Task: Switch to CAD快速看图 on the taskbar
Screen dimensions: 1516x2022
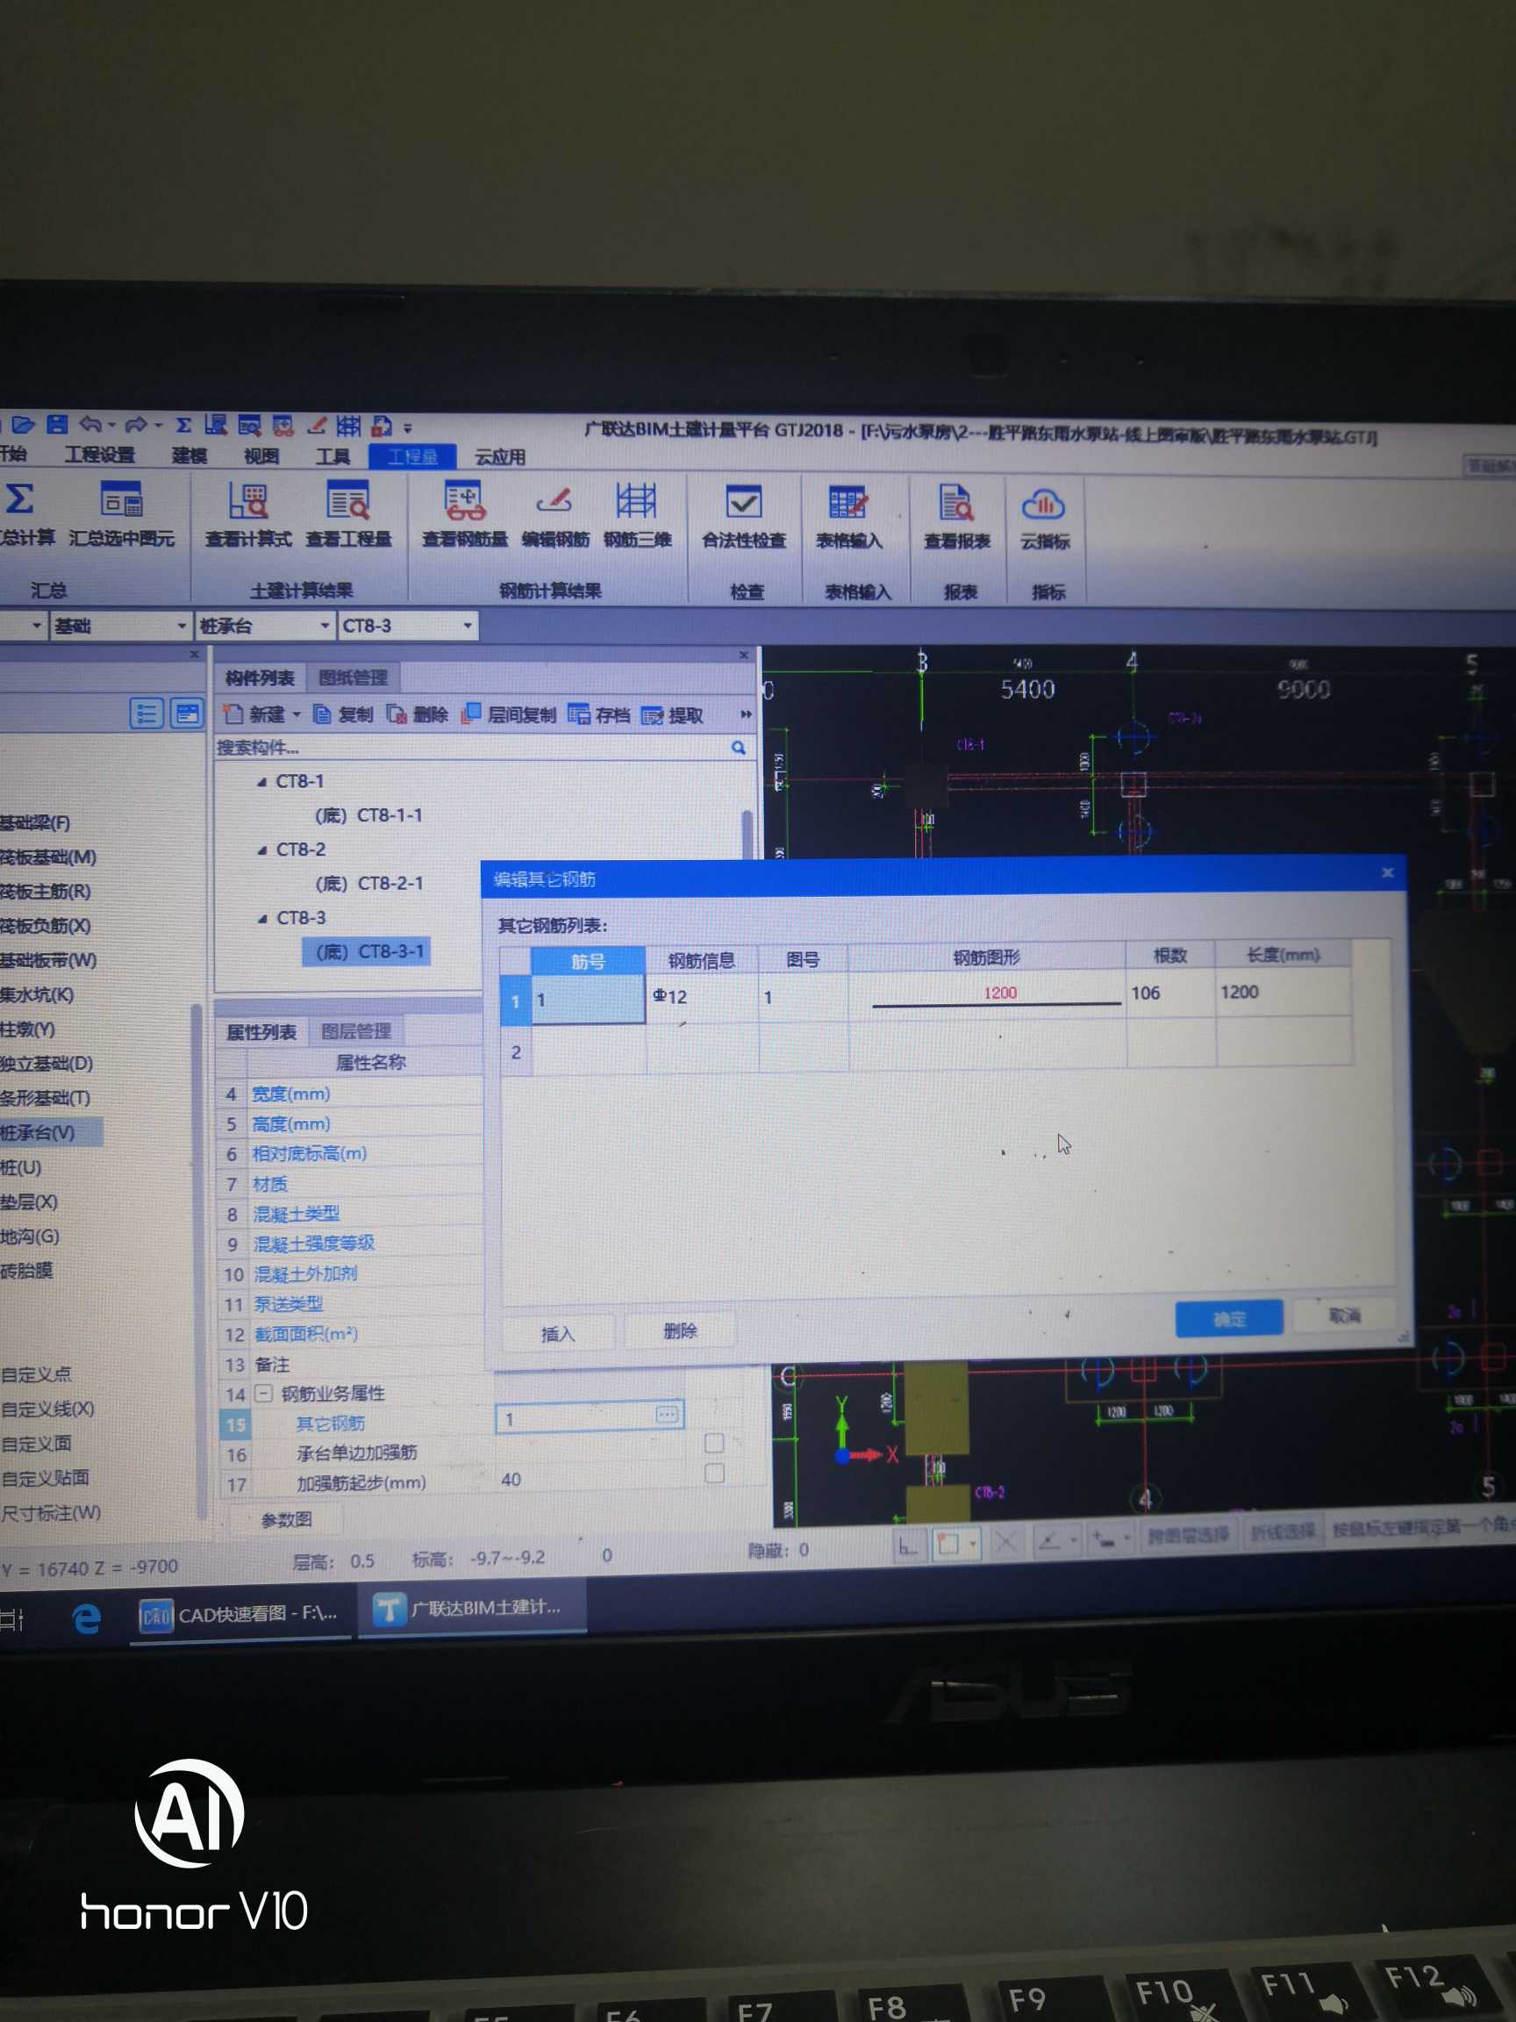Action: (240, 1617)
